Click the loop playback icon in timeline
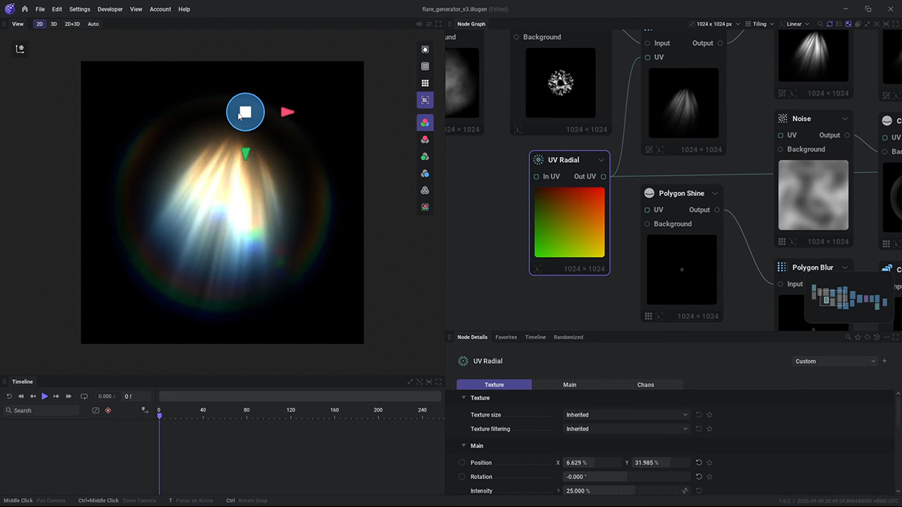The width and height of the screenshot is (902, 507). click(84, 396)
